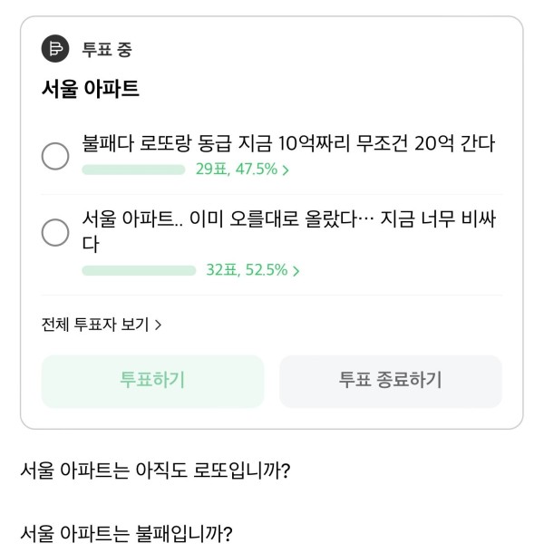This screenshot has height=553, width=544.
Task: Click the text 서울 아파트는 아직도 로또입니까?
Action: pyautogui.click(x=155, y=471)
